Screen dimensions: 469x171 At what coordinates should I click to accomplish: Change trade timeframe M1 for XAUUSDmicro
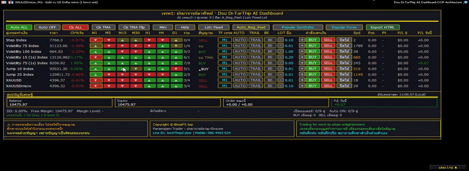pyautogui.click(x=225, y=86)
